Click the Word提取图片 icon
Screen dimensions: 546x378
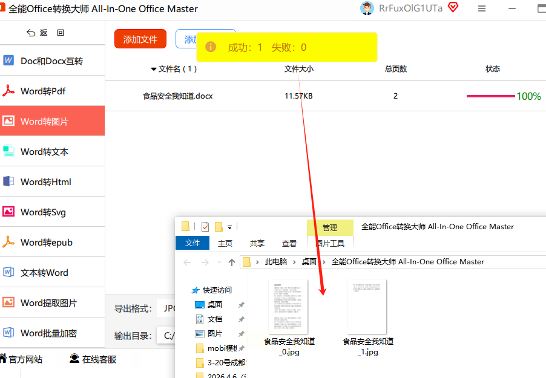pyautogui.click(x=8, y=302)
